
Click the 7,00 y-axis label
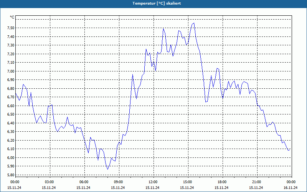coord(11,71)
